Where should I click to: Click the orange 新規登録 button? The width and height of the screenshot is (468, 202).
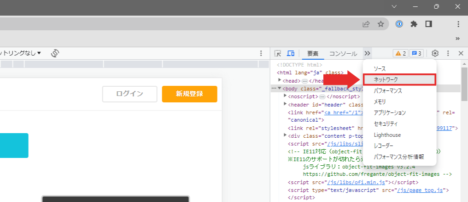tap(189, 94)
